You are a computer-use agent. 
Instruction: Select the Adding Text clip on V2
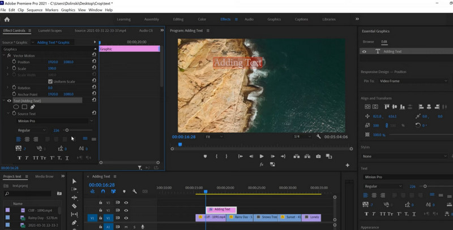tap(221, 210)
